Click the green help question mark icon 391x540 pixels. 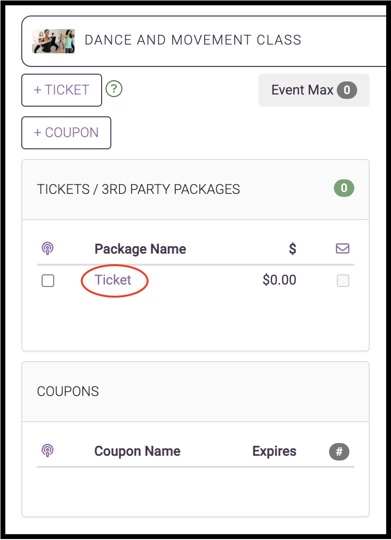point(114,89)
